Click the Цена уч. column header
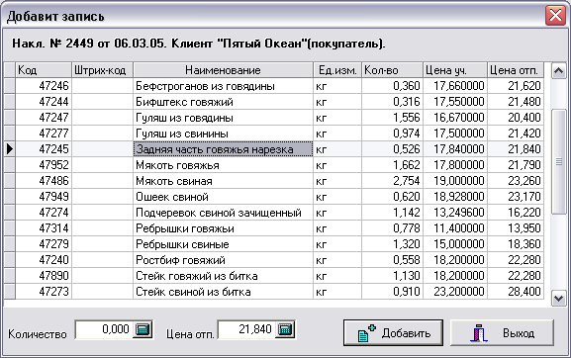The width and height of the screenshot is (571, 358). pyautogui.click(x=455, y=70)
